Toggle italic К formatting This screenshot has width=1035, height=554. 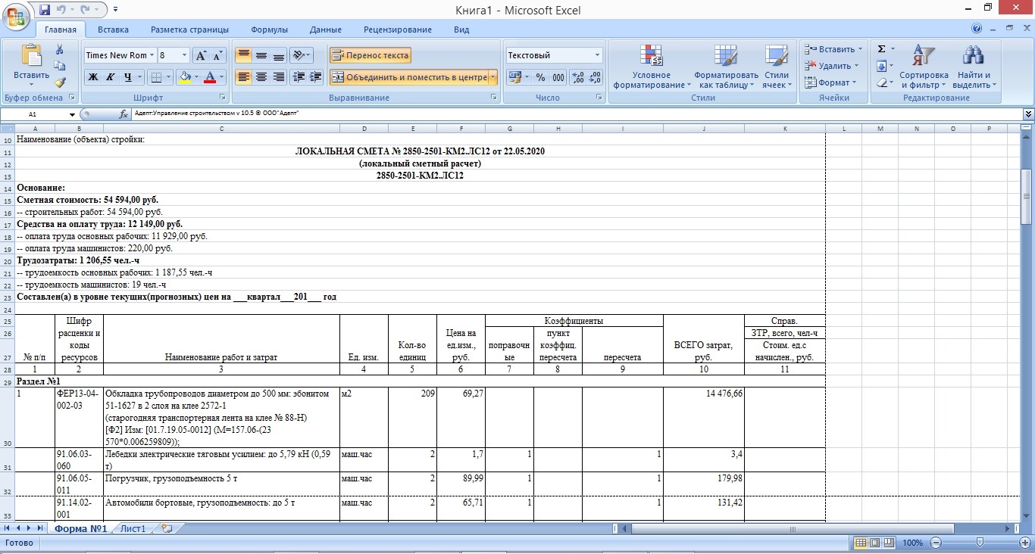111,77
